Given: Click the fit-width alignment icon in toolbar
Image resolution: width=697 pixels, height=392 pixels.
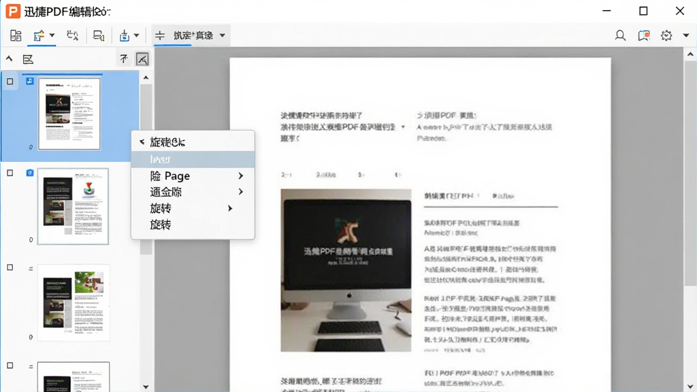Looking at the screenshot, I should tap(160, 35).
